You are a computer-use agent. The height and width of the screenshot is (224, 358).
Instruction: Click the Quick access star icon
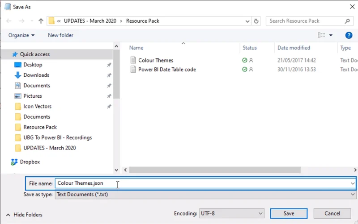pyautogui.click(x=15, y=54)
